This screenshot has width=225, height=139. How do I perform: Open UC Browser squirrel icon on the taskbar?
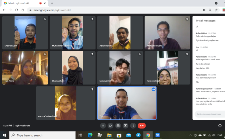pos(100,135)
